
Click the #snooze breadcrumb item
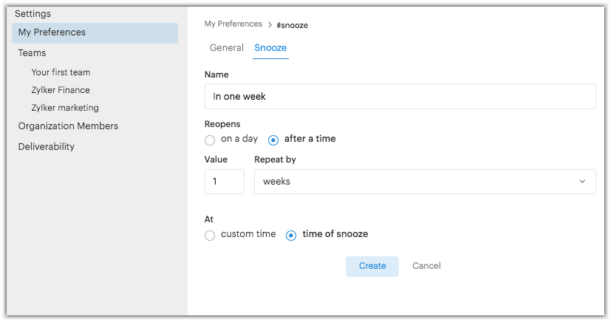coord(292,25)
